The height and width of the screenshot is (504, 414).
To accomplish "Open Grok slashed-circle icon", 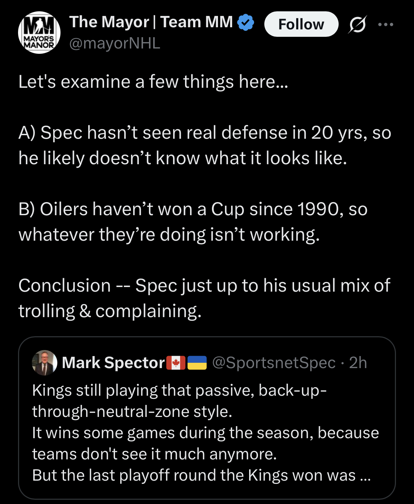I will tap(357, 24).
